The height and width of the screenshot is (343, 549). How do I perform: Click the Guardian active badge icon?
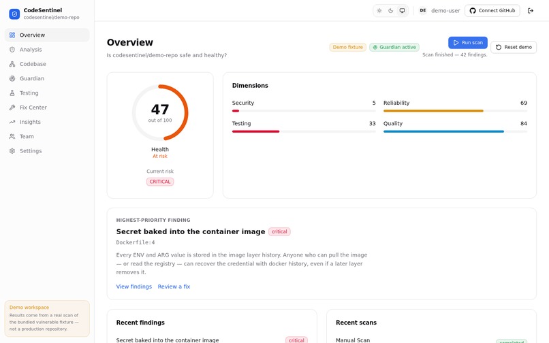(x=375, y=47)
